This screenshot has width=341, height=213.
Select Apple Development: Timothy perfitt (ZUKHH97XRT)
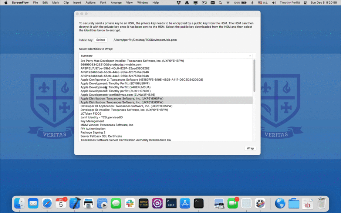[x=166, y=91]
